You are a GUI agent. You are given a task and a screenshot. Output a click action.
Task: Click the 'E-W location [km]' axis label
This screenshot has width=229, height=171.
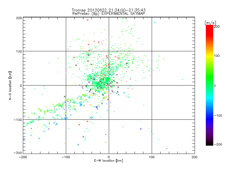(108, 161)
